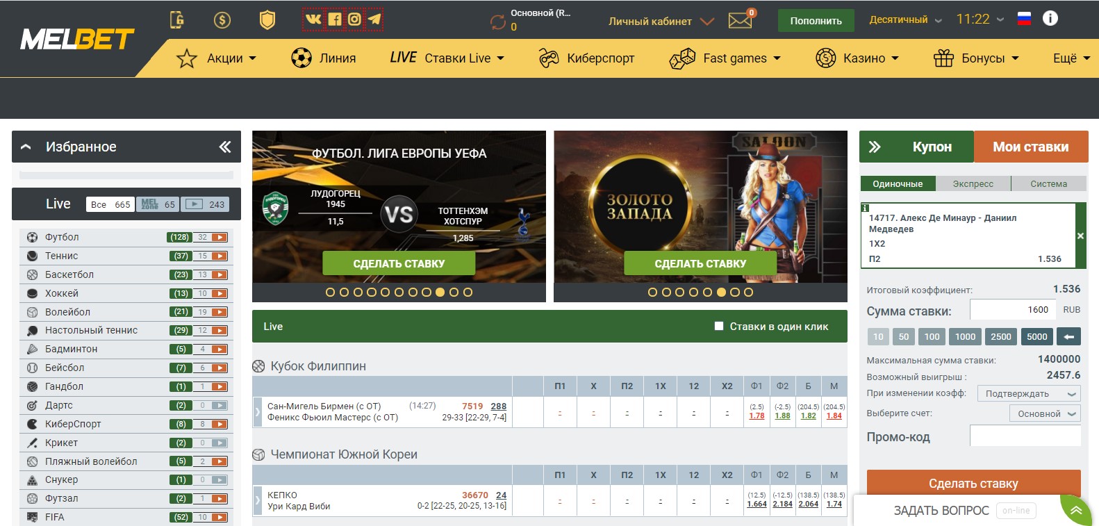Click the shield security icon

click(267, 19)
